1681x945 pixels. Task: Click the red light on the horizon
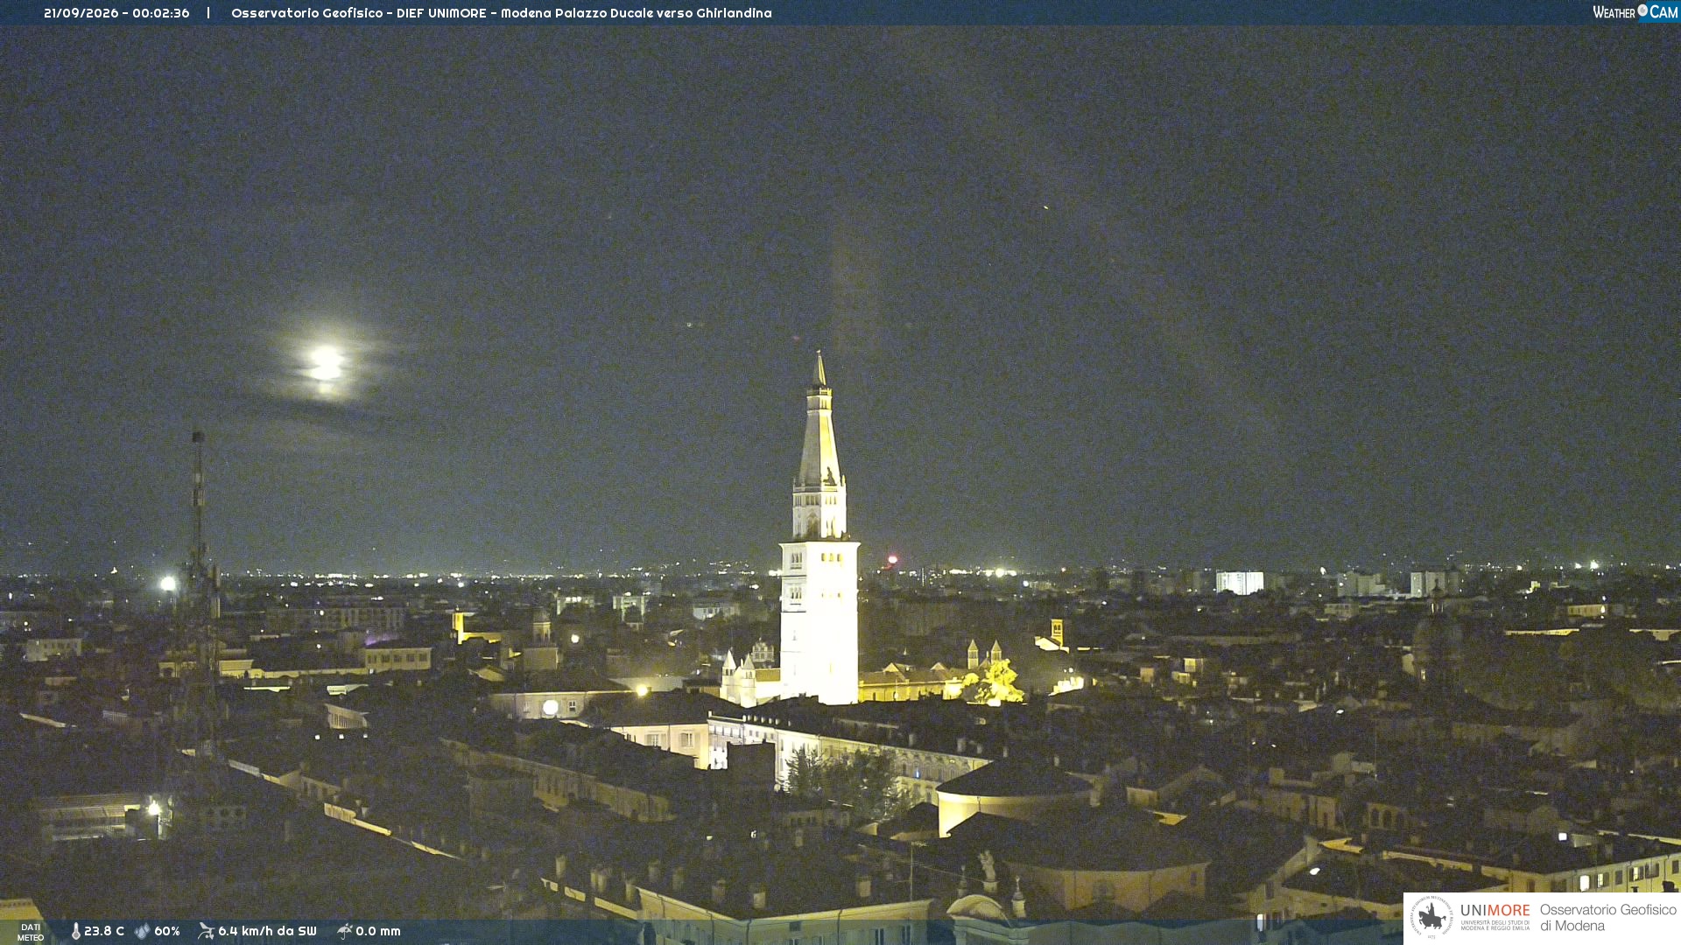[x=892, y=559]
